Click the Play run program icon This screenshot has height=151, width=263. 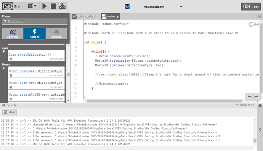tap(45, 6)
